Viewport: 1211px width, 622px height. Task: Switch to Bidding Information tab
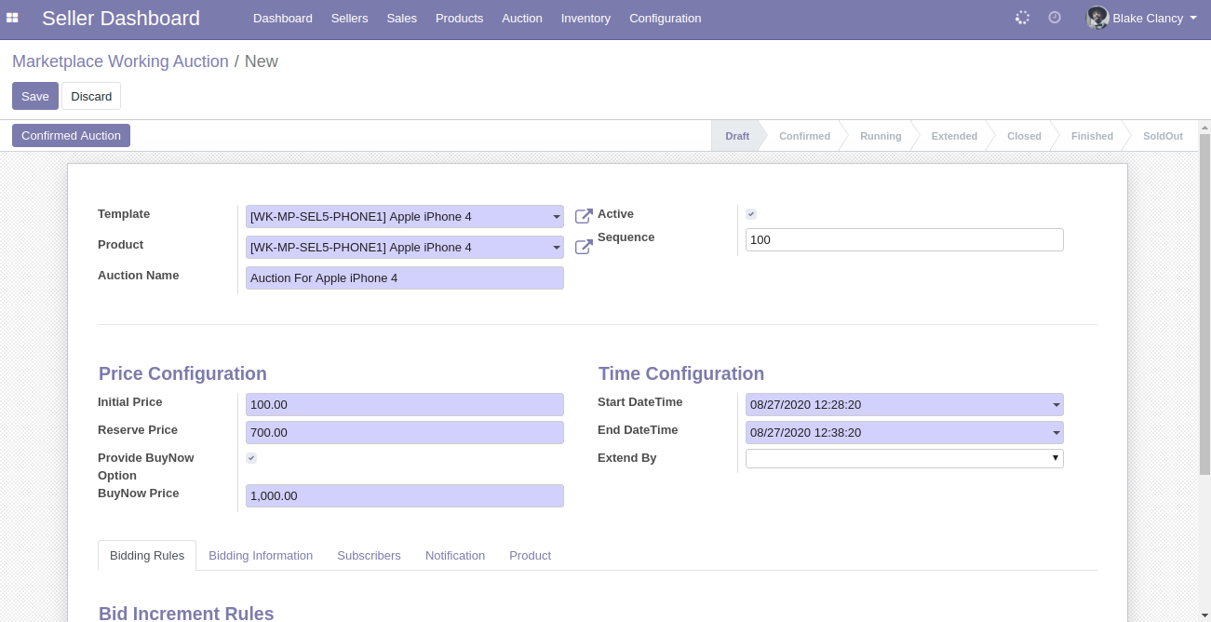[261, 556]
